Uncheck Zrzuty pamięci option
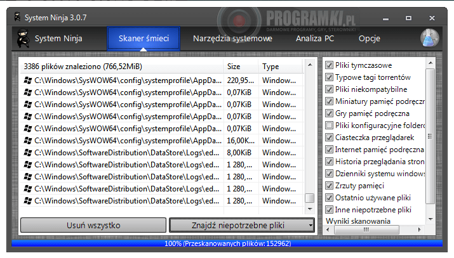The image size is (454, 258). 329,186
